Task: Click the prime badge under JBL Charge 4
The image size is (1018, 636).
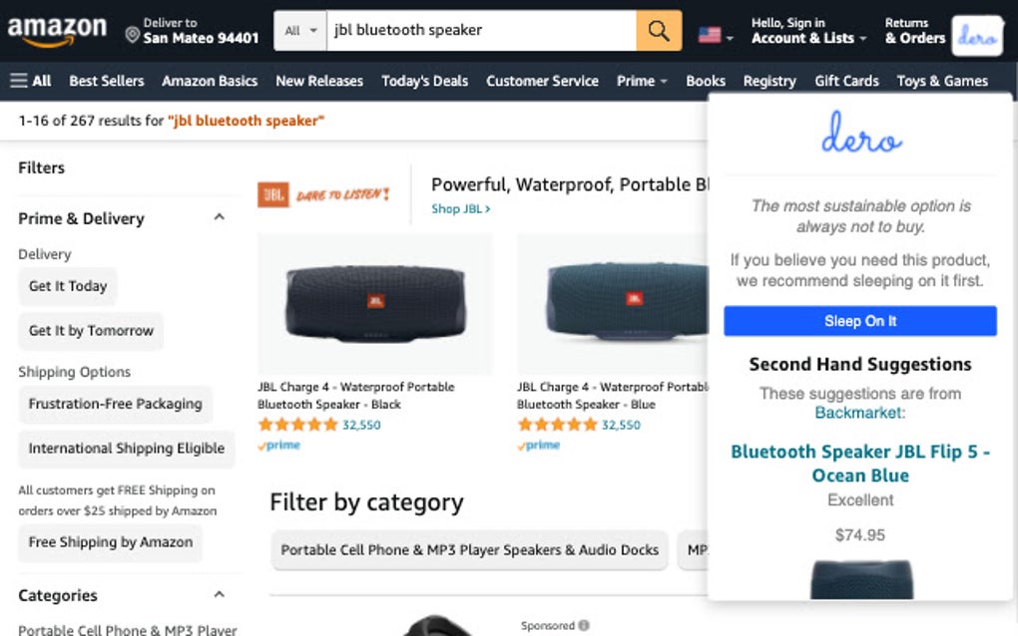Action: click(x=278, y=445)
